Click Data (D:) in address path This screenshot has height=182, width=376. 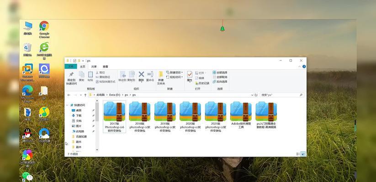click(x=115, y=95)
